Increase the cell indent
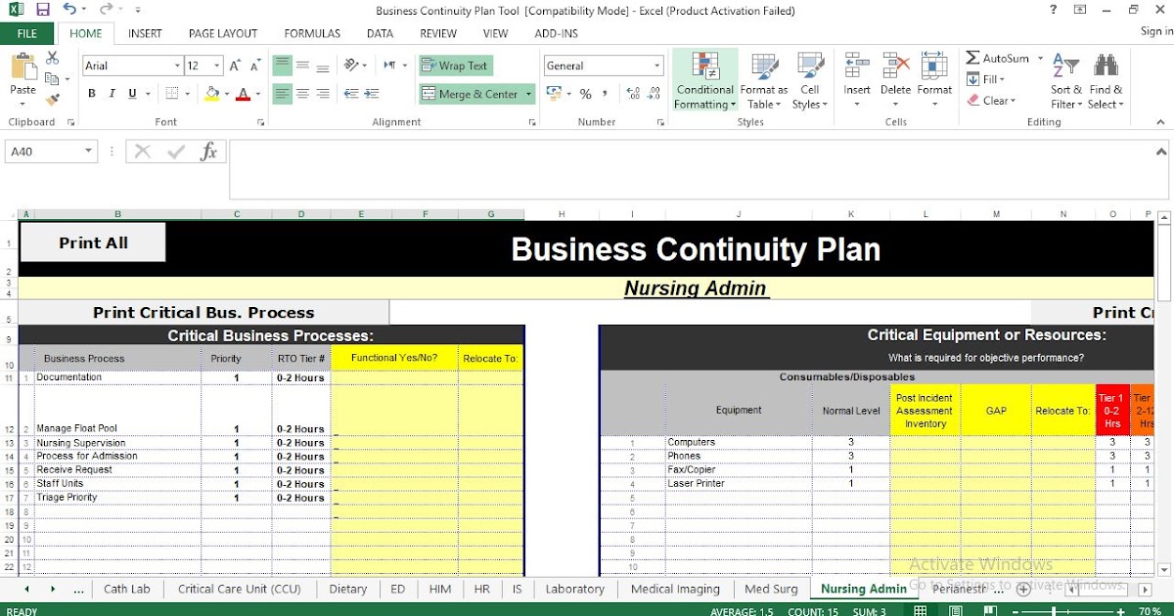This screenshot has width=1174, height=616. coord(372,94)
